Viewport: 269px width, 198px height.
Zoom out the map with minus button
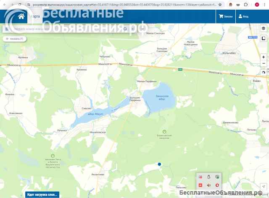[264, 63]
